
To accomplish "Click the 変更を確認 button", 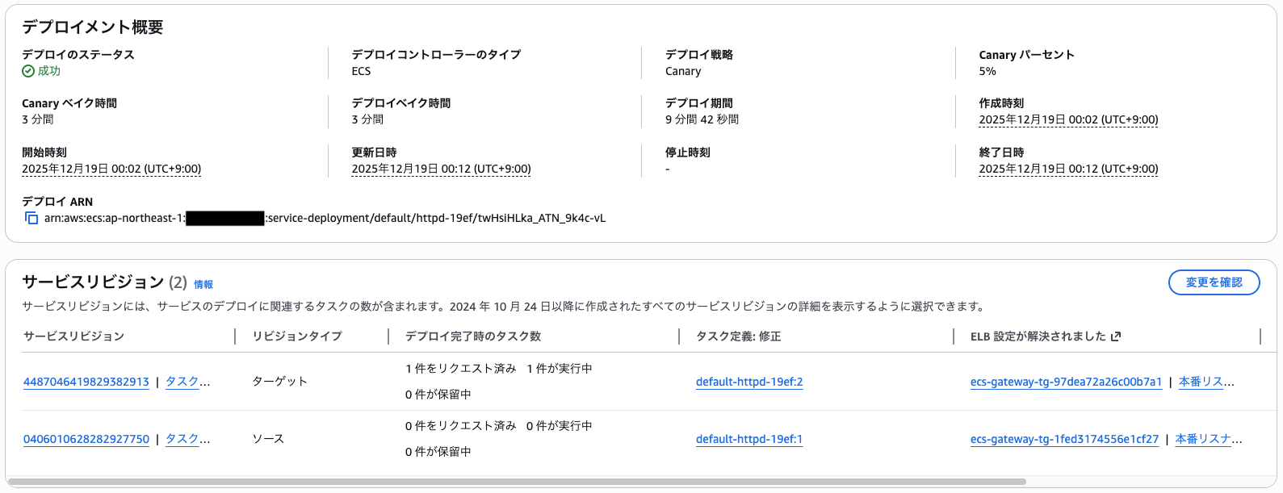I will [x=1214, y=282].
